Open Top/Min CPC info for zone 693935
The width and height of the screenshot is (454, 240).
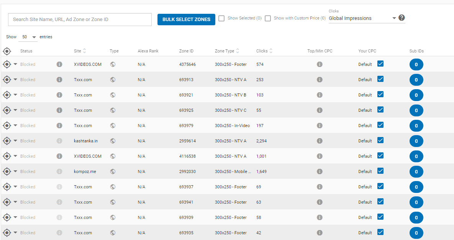tap(320, 233)
